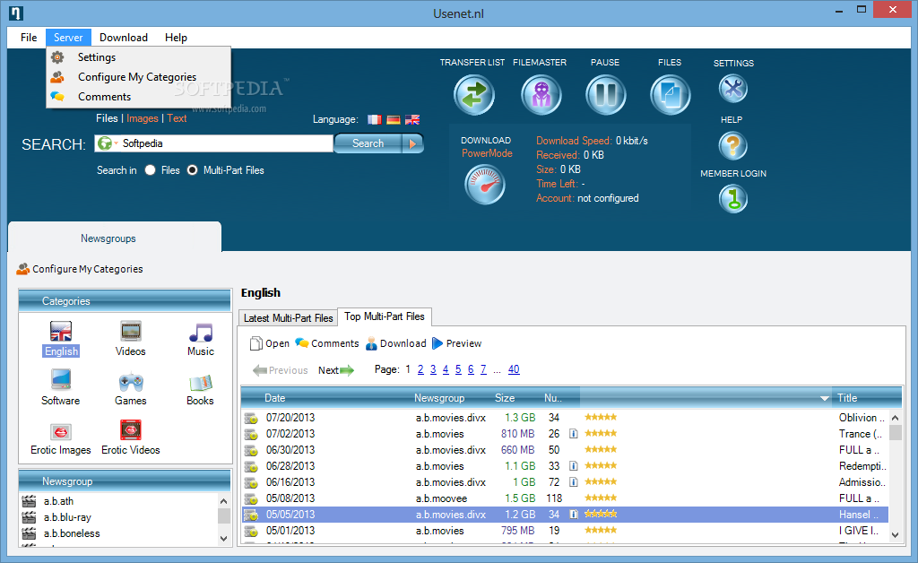
Task: Choose Comments from Server menu
Action: [x=138, y=97]
